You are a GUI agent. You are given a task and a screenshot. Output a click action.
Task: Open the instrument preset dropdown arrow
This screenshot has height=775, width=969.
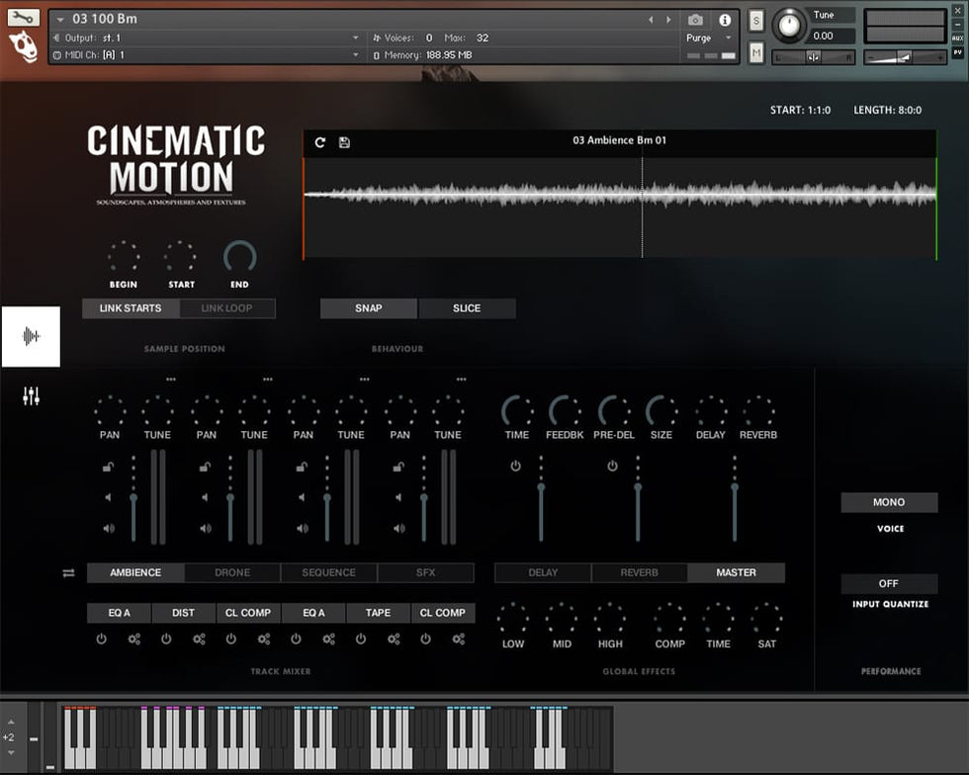61,20
